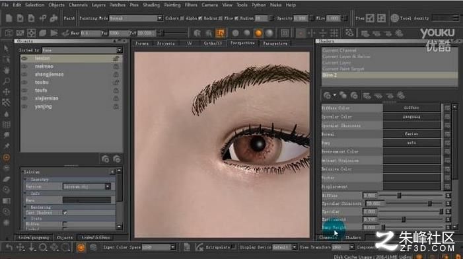This screenshot has width=463, height=259.
Task: Open the Channels menu
Action: point(78,5)
